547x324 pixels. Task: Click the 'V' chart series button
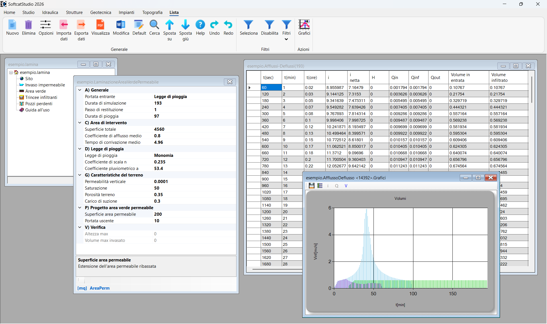(x=346, y=186)
